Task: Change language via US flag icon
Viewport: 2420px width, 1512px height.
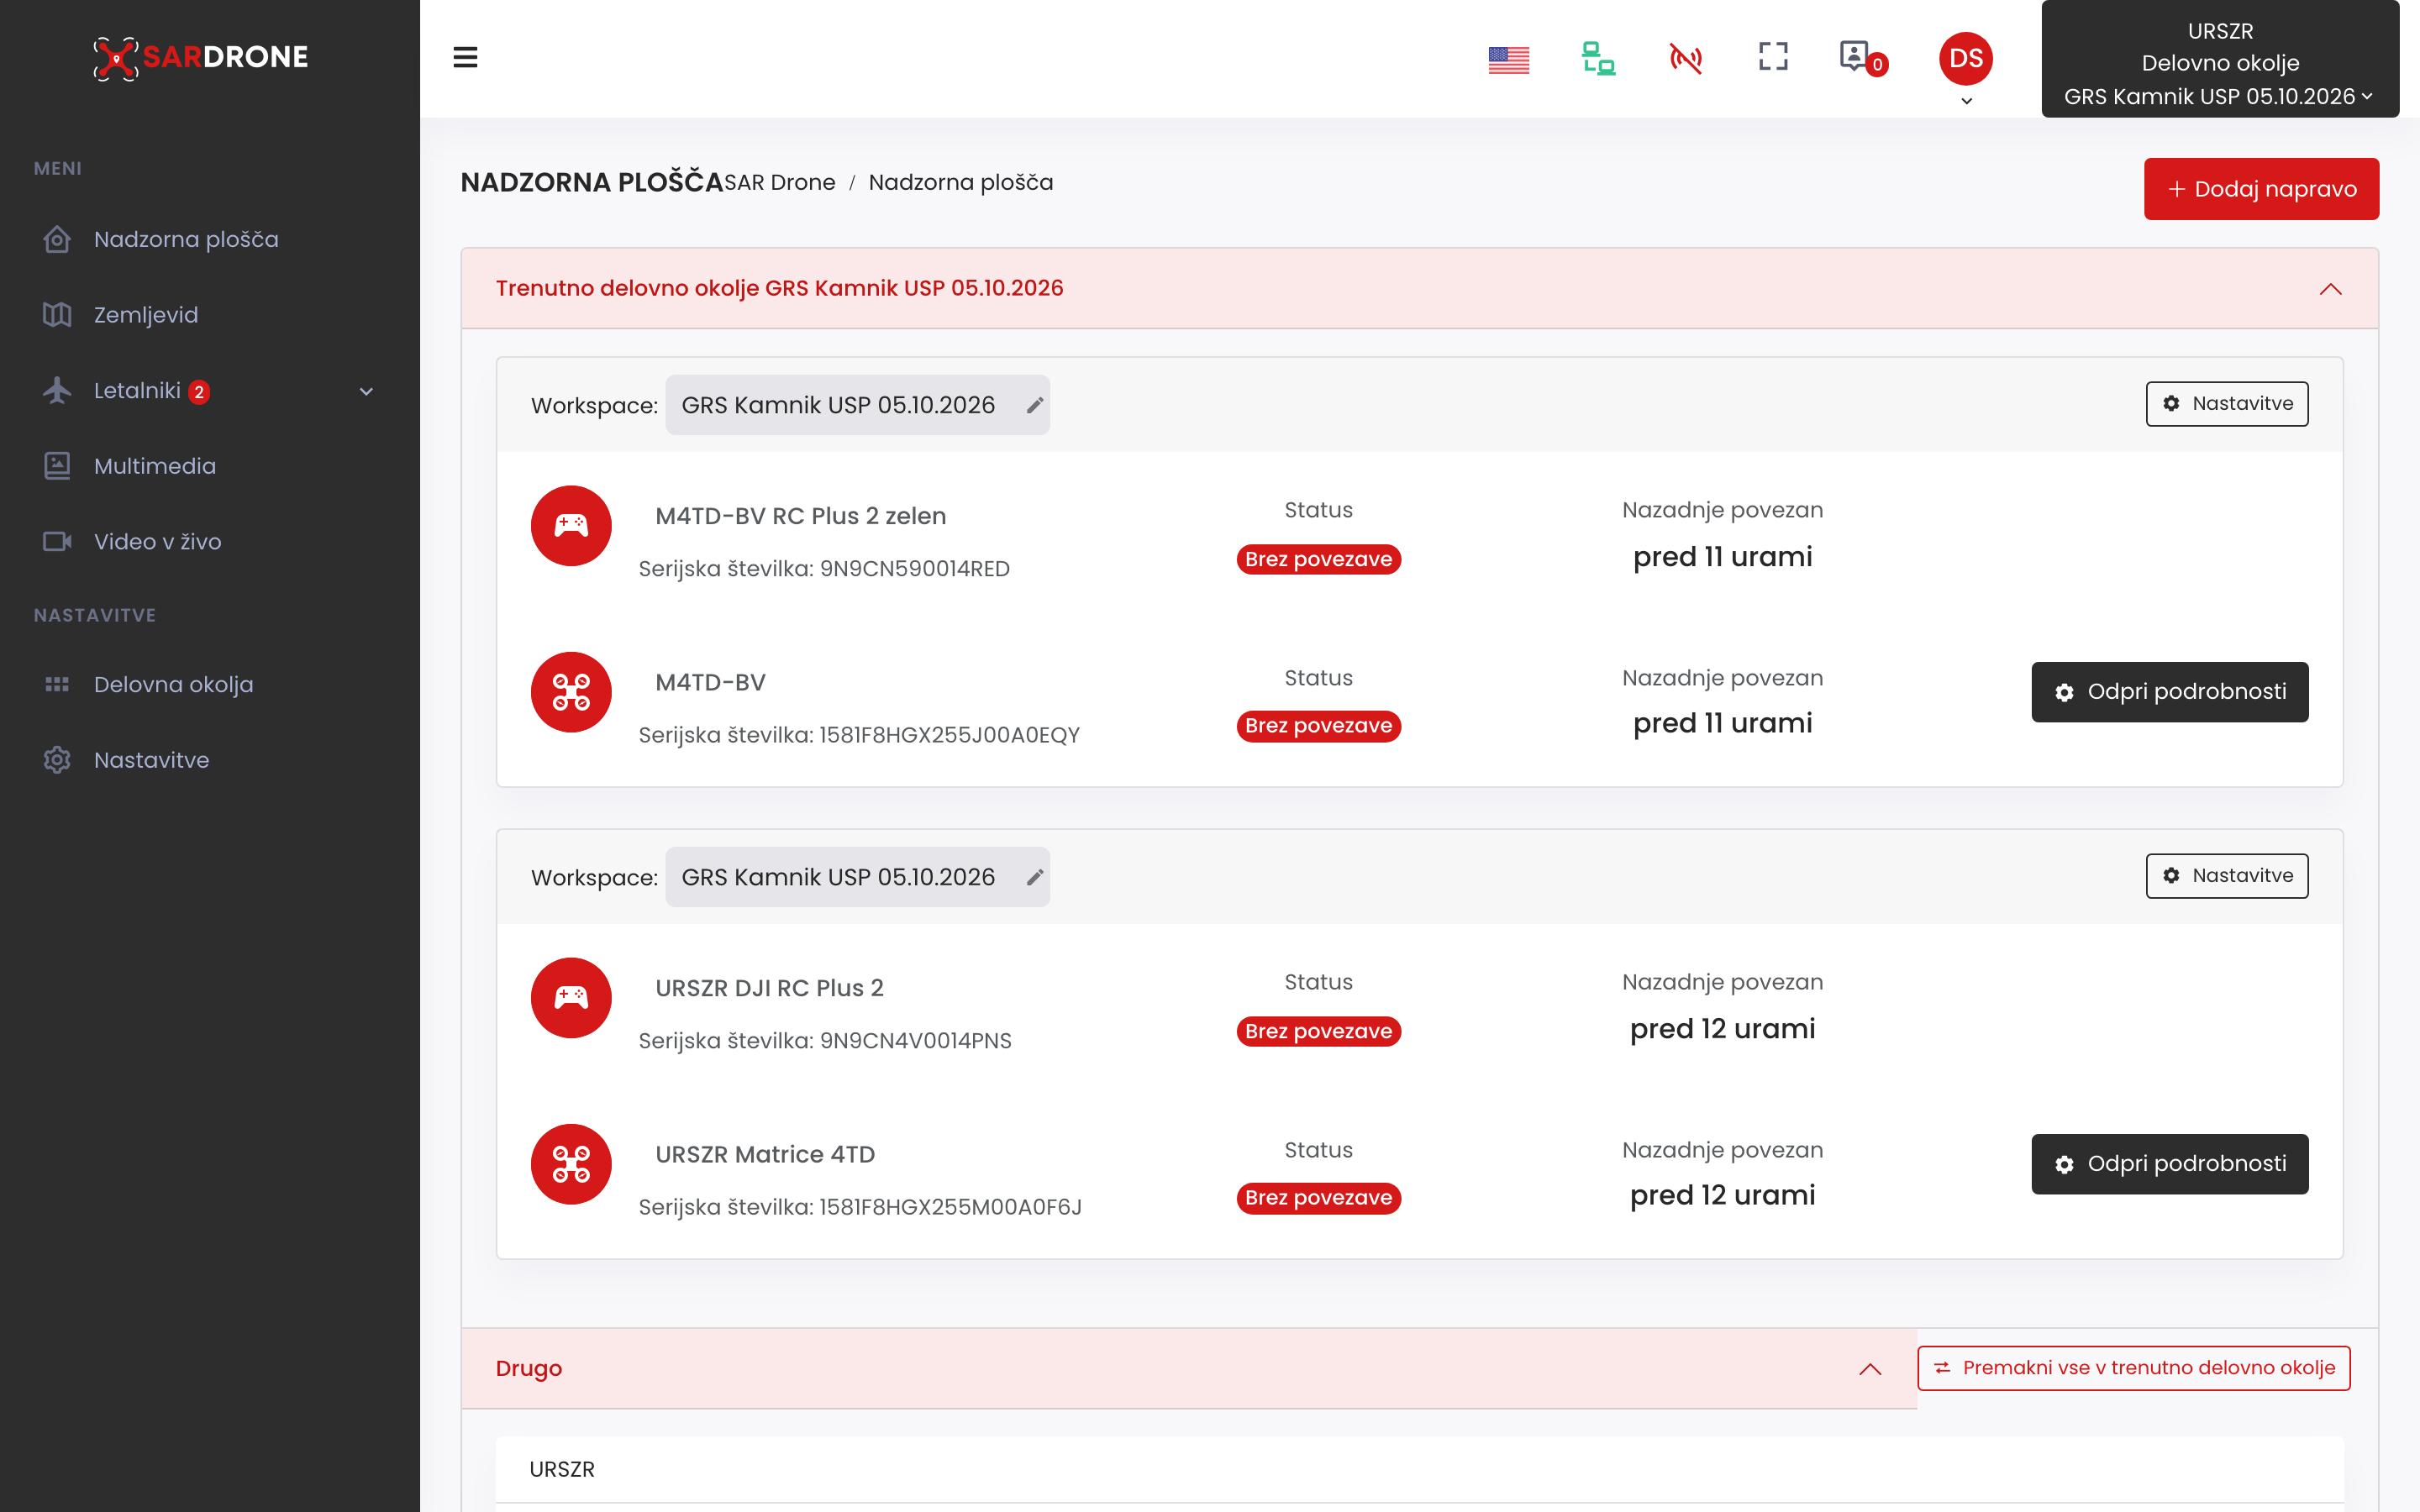Action: [x=1508, y=60]
